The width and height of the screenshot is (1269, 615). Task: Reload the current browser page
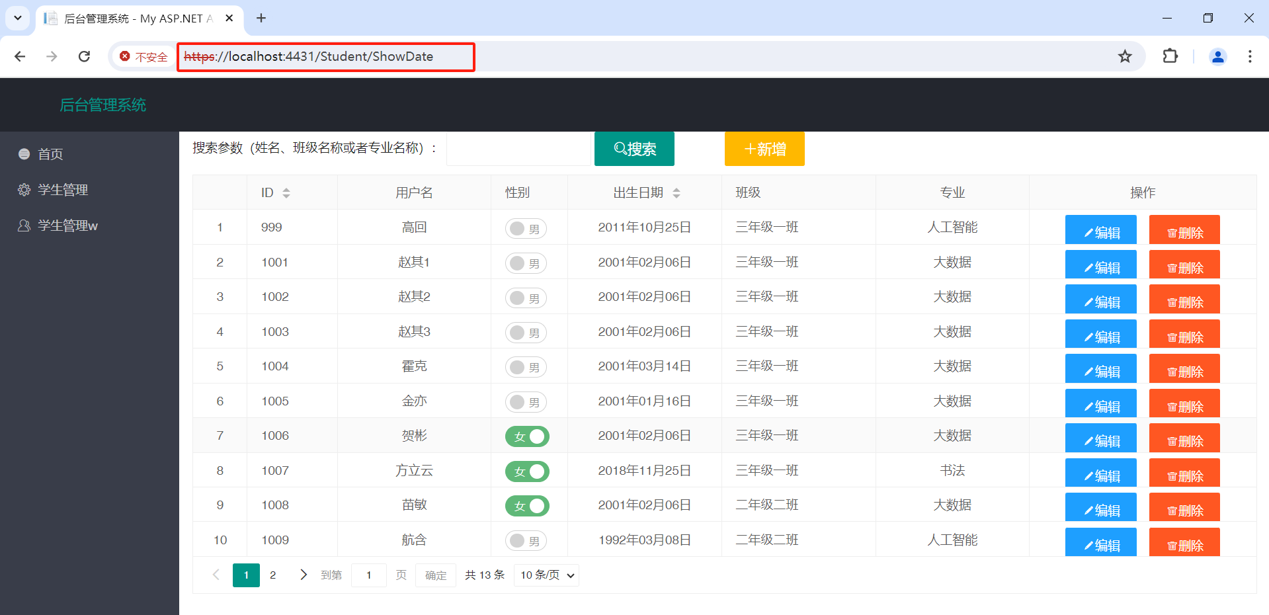(84, 56)
